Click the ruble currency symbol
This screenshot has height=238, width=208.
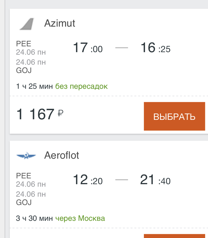pos(60,113)
